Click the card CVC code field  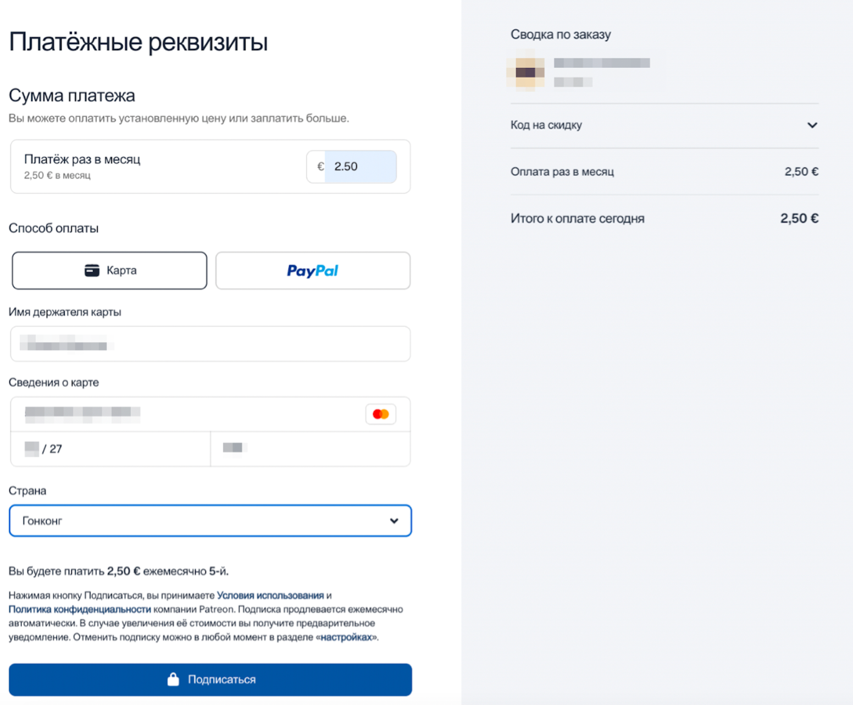pyautogui.click(x=310, y=449)
